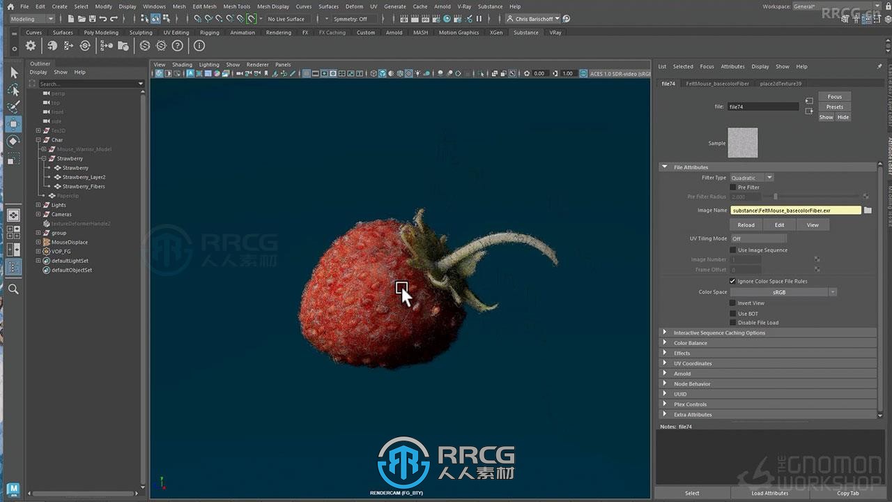Open the viewport Renderer menu

click(257, 64)
